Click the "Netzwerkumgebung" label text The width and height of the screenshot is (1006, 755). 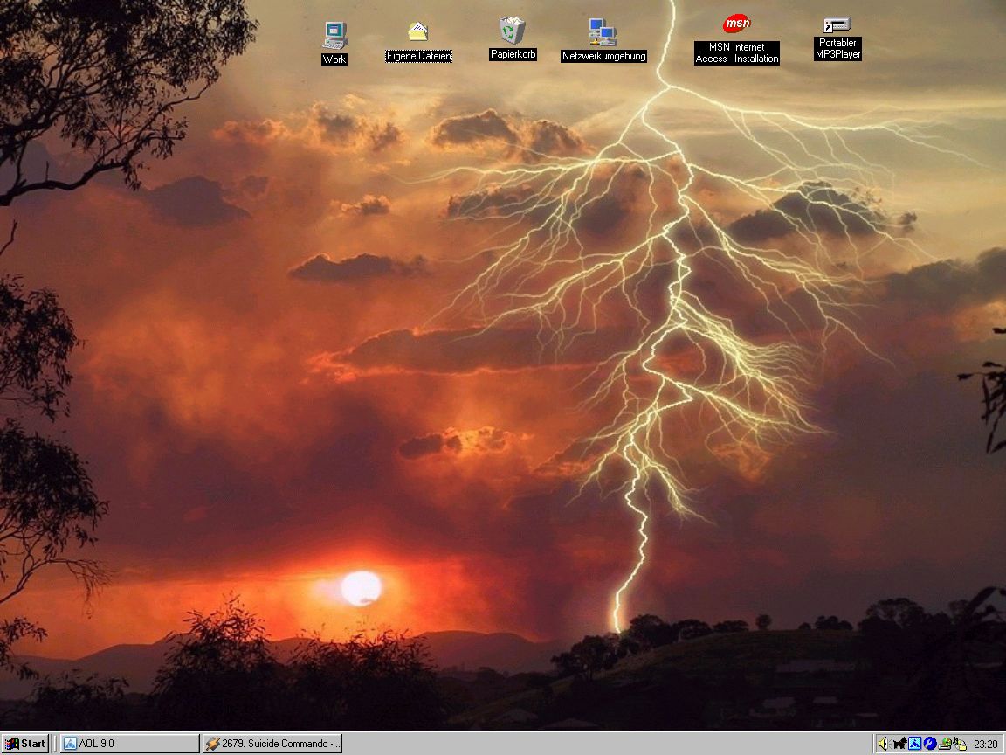(603, 57)
